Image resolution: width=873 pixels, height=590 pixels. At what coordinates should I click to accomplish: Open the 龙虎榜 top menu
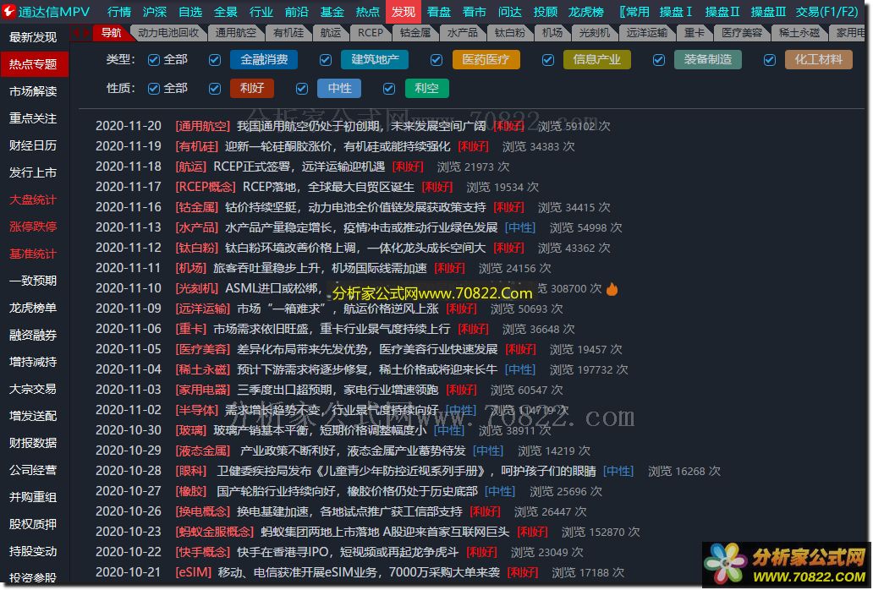tap(585, 11)
